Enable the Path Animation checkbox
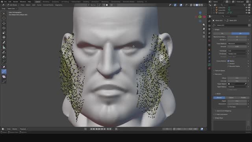The height and width of the screenshot is (142, 252). [x=216, y=114]
